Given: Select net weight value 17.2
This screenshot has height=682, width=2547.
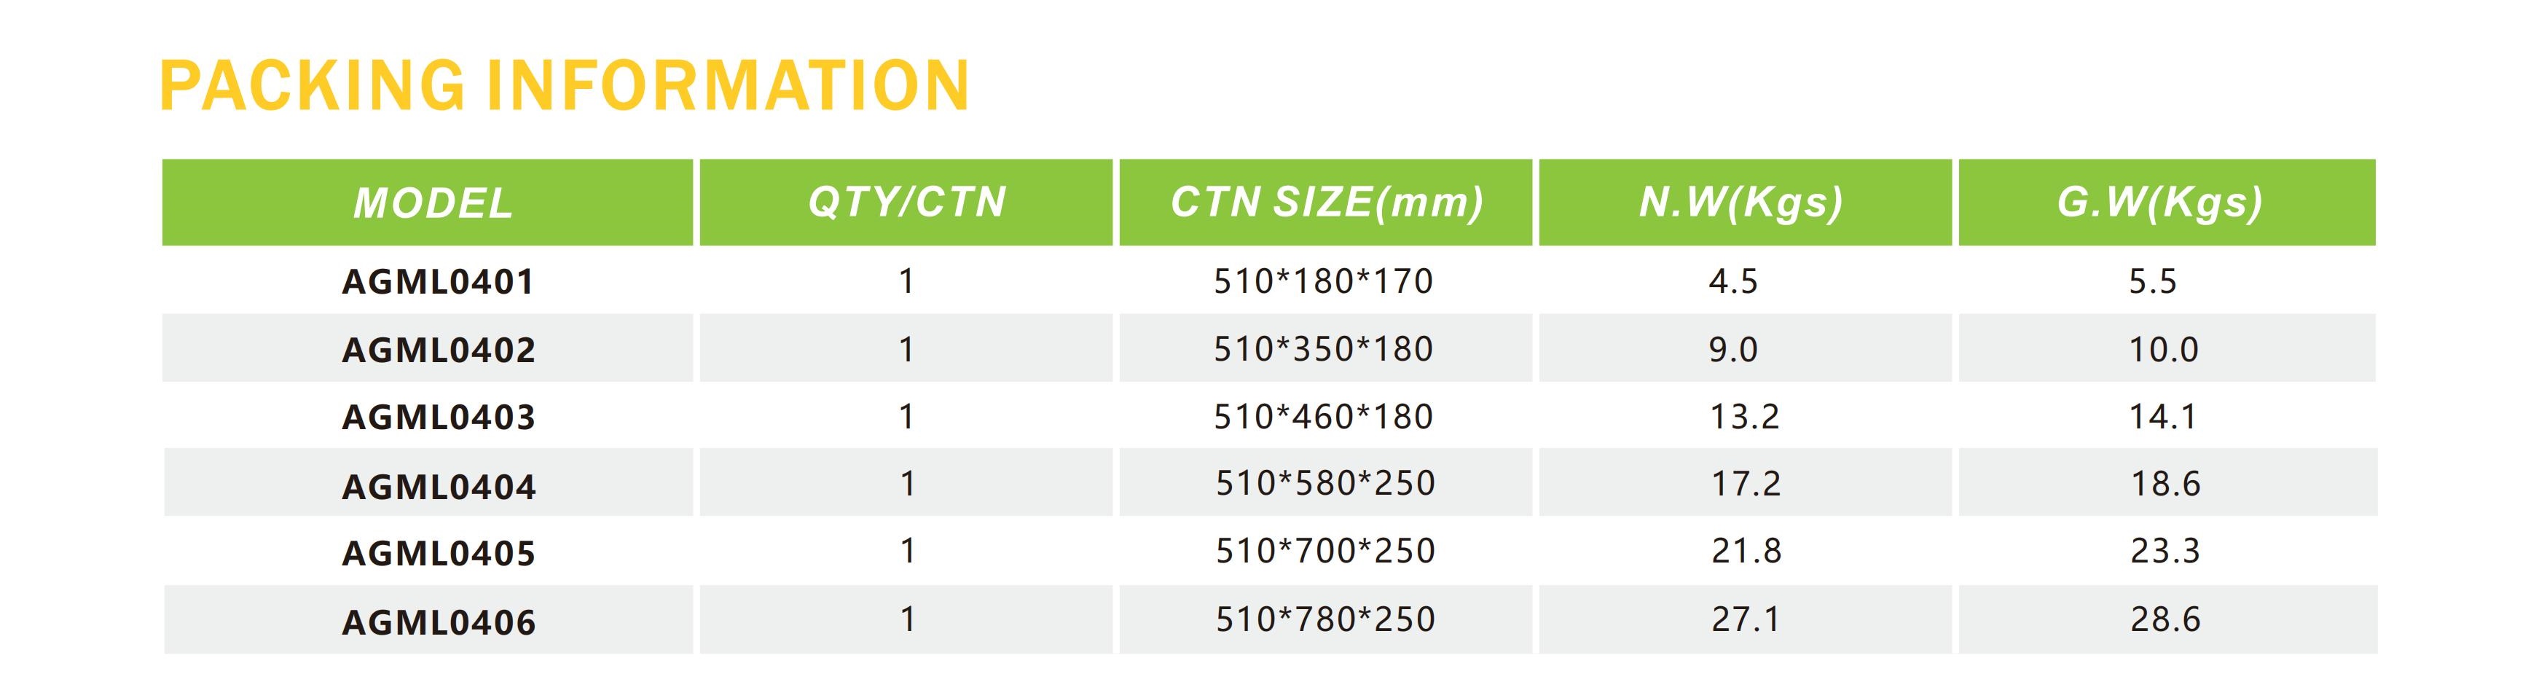Looking at the screenshot, I should coord(1746,483).
